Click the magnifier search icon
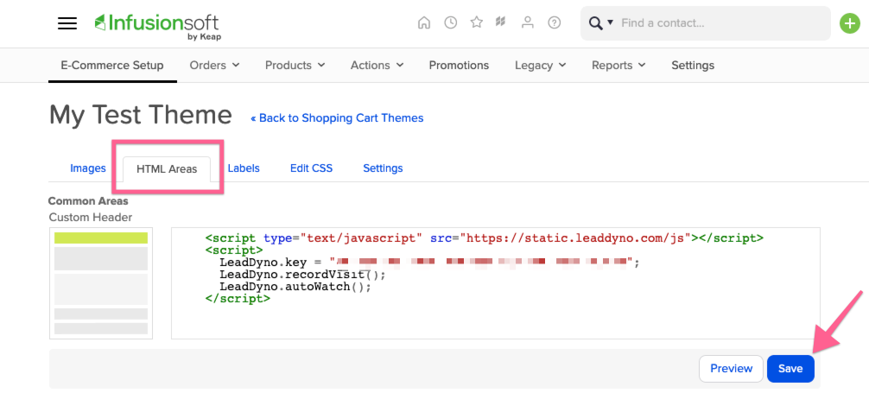Image resolution: width=869 pixels, height=412 pixels. [x=596, y=23]
